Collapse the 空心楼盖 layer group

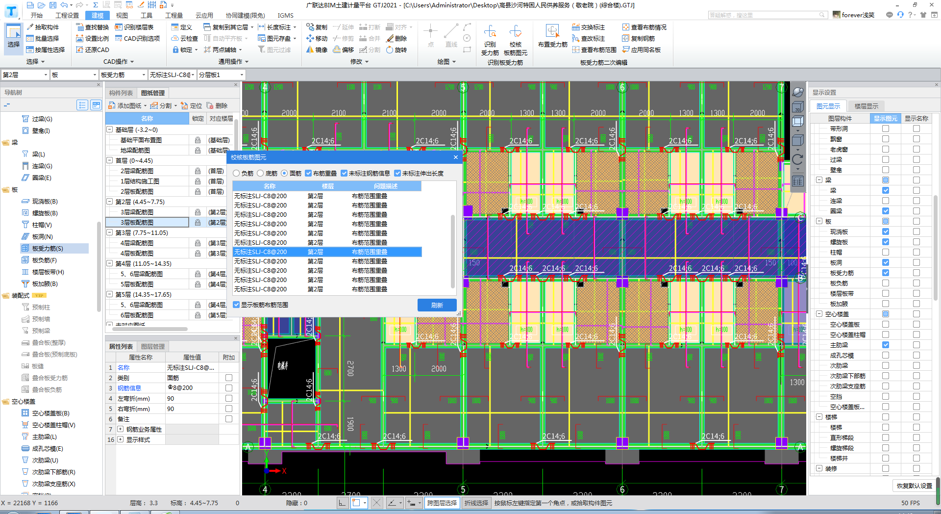pyautogui.click(x=819, y=314)
